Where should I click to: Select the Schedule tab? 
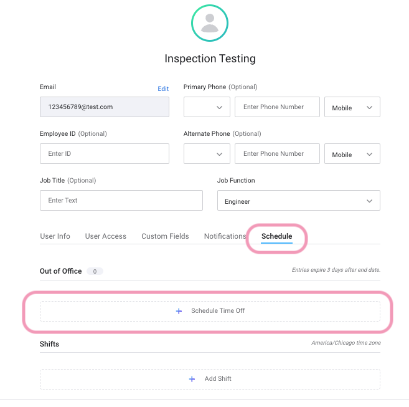pos(277,236)
